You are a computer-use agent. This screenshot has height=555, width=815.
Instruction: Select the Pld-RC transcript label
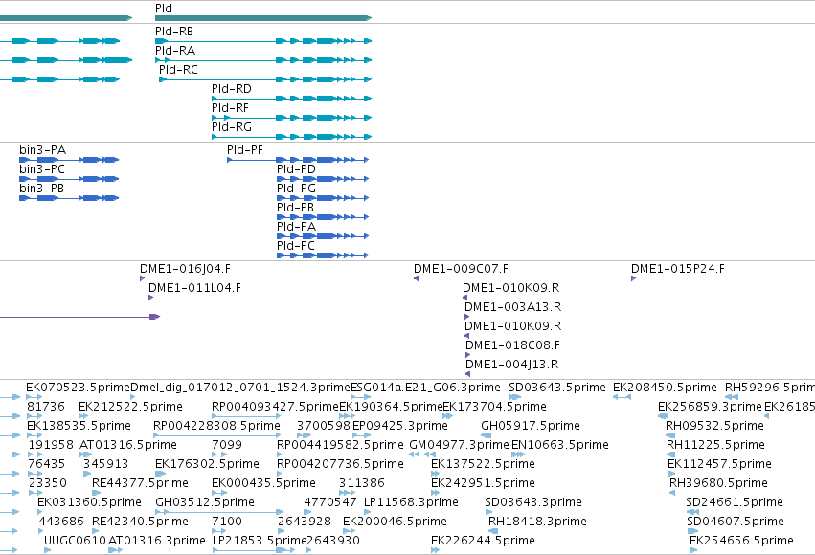178,70
